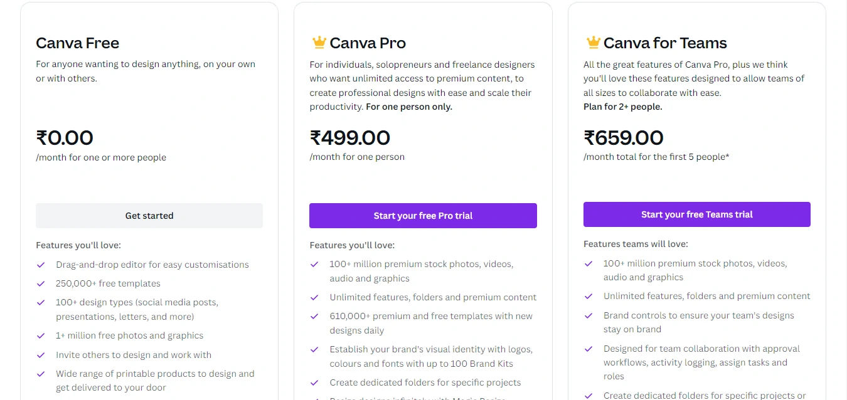Click the Canva for Teams crown icon
This screenshot has width=847, height=400.
click(x=593, y=43)
